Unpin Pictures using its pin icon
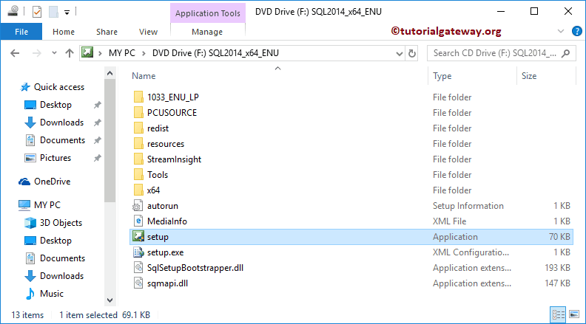Image resolution: width=586 pixels, height=324 pixels. coord(97,158)
